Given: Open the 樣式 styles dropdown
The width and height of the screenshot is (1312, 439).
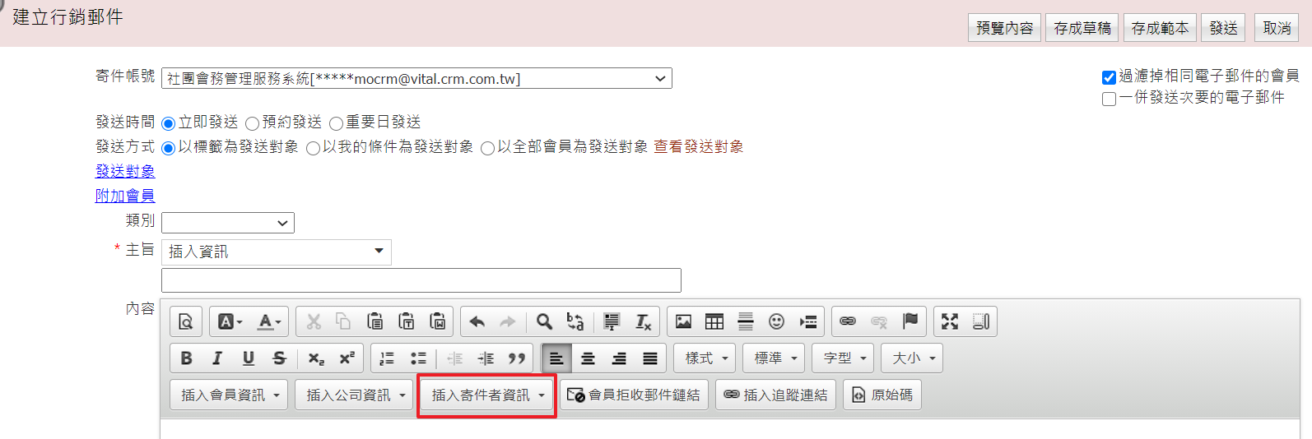Looking at the screenshot, I should (x=706, y=358).
